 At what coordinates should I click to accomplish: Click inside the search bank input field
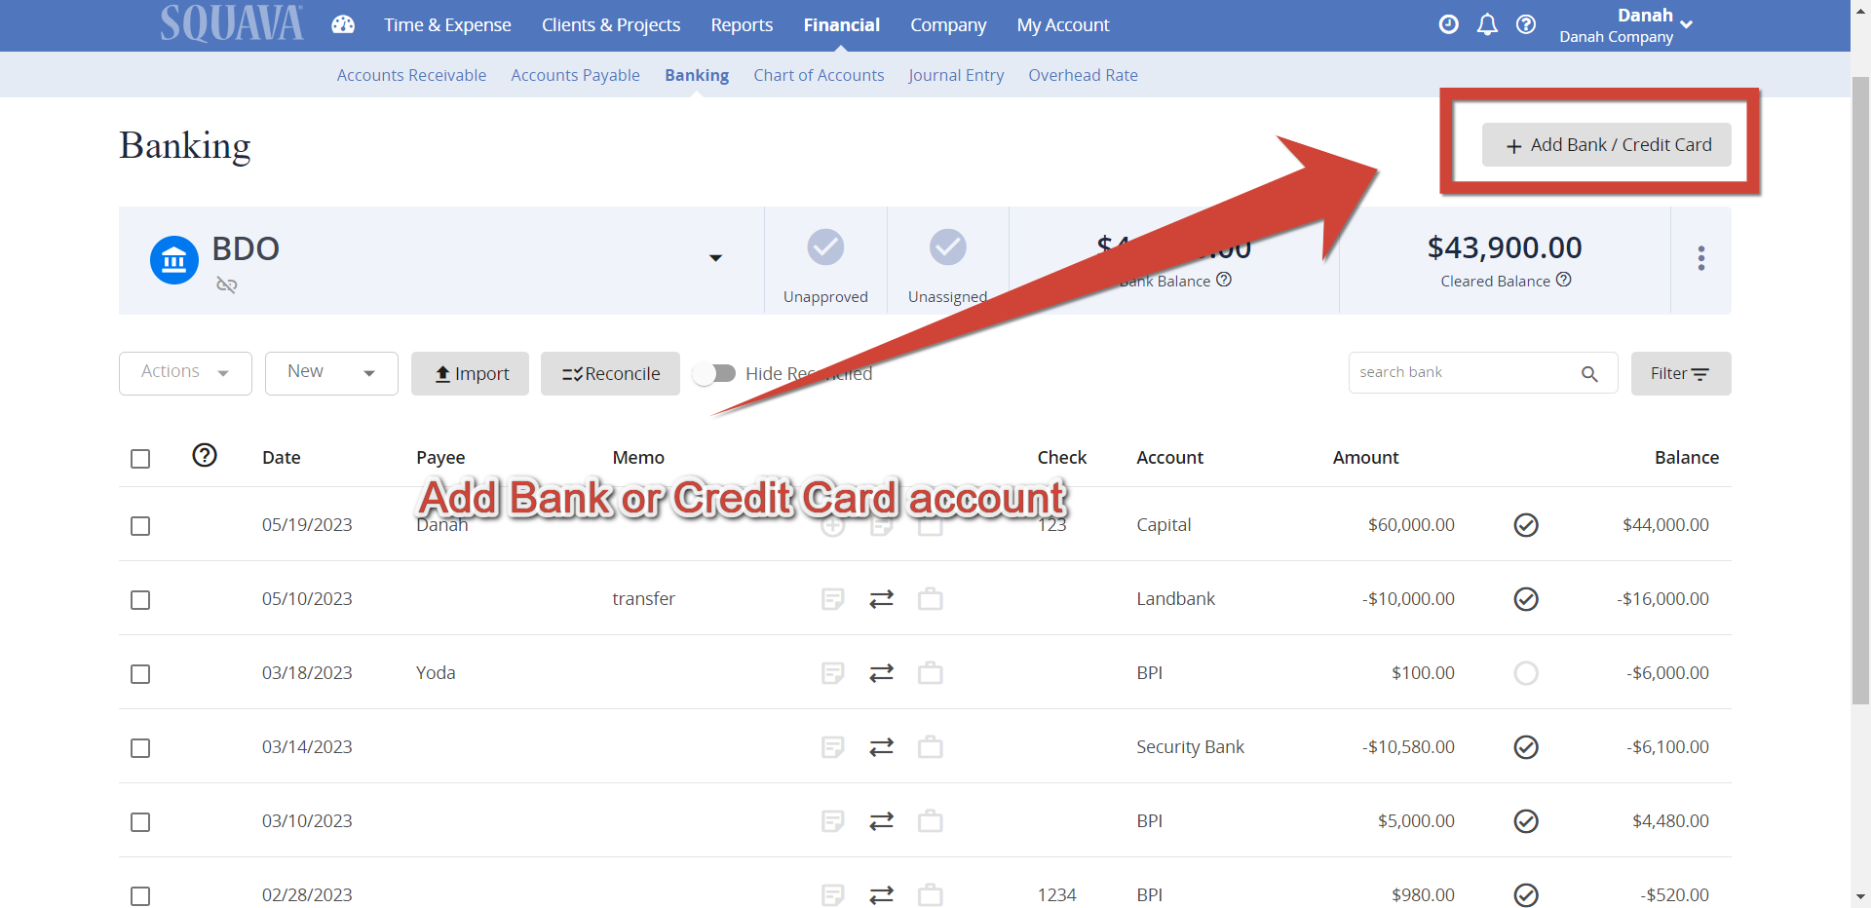[x=1452, y=372]
